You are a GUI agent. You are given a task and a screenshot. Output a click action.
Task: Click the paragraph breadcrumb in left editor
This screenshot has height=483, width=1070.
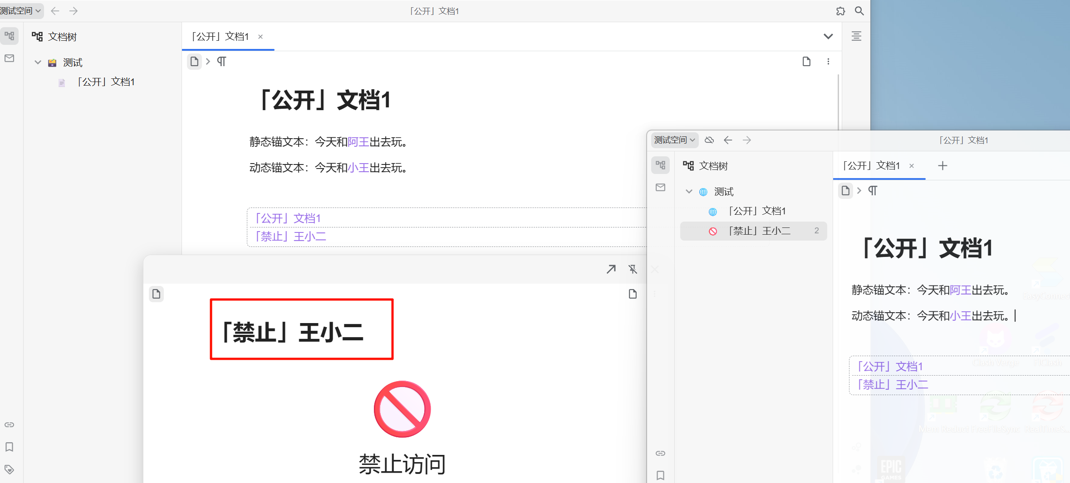pos(221,62)
